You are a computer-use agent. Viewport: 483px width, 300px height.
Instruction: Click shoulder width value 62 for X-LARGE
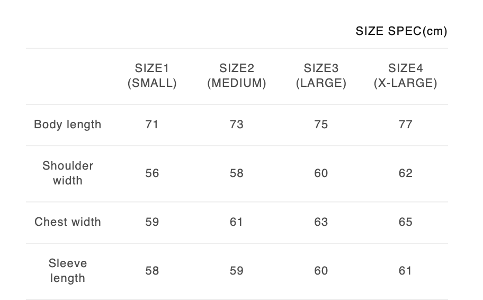click(x=405, y=173)
